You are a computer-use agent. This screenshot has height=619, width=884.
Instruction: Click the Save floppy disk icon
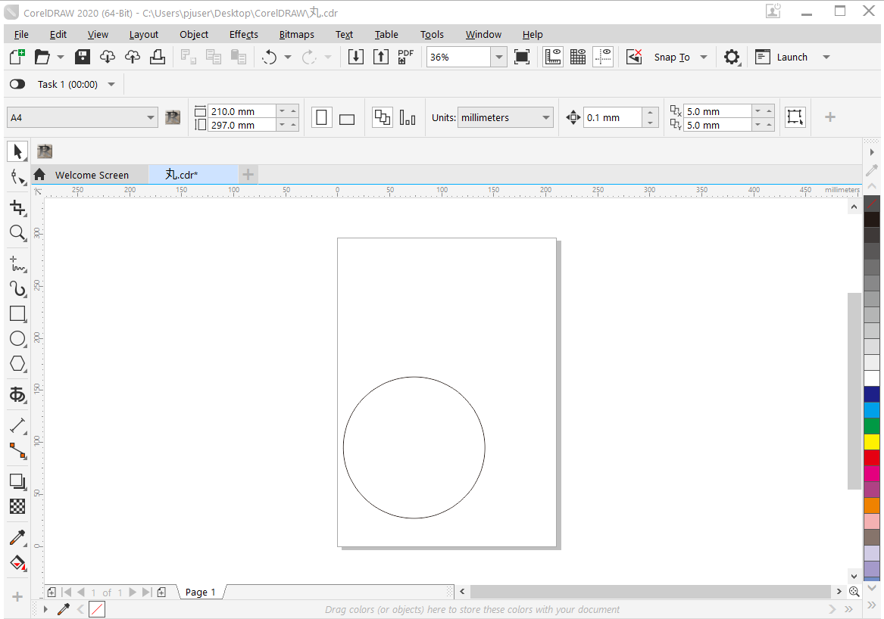coord(83,57)
